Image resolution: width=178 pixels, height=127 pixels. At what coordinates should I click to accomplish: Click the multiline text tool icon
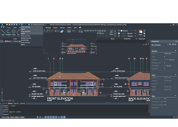69,31
